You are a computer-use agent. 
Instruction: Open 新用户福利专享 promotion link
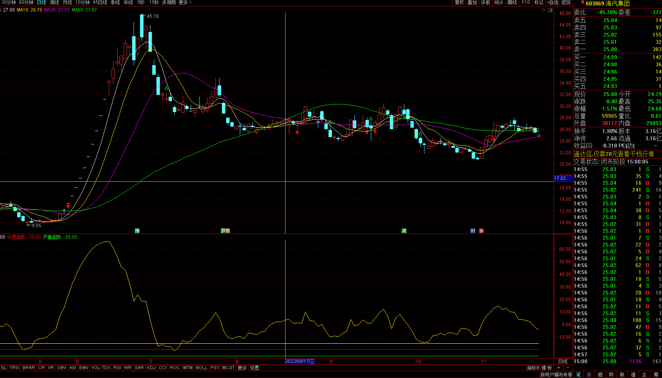tap(556, 375)
